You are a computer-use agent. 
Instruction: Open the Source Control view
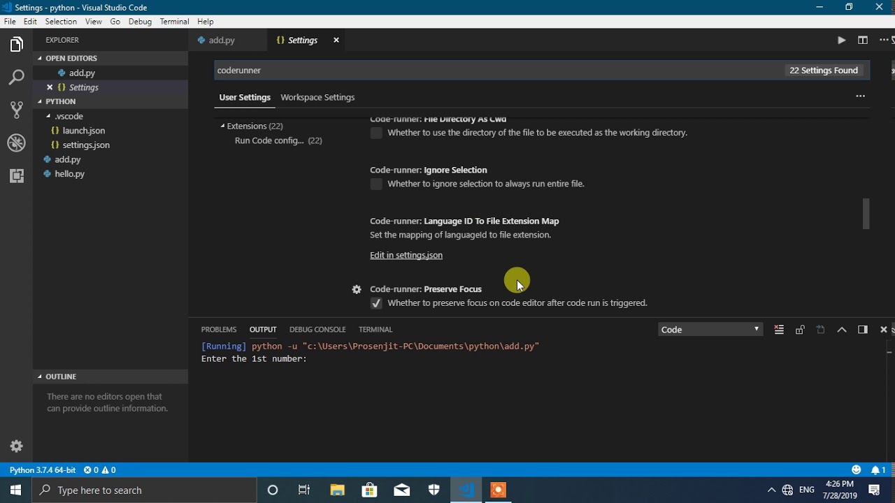pos(17,110)
